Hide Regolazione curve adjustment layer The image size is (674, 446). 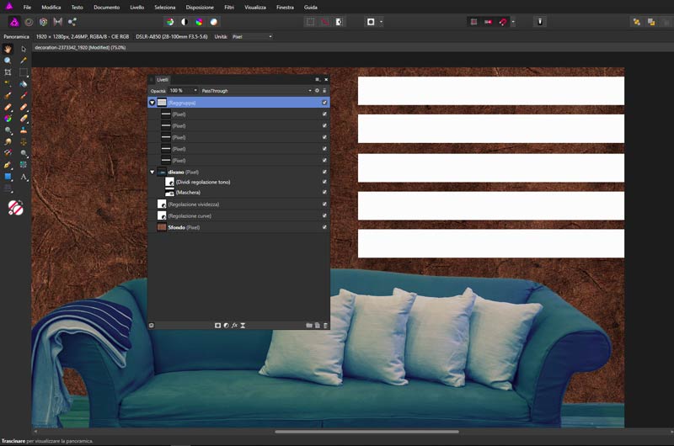(324, 216)
